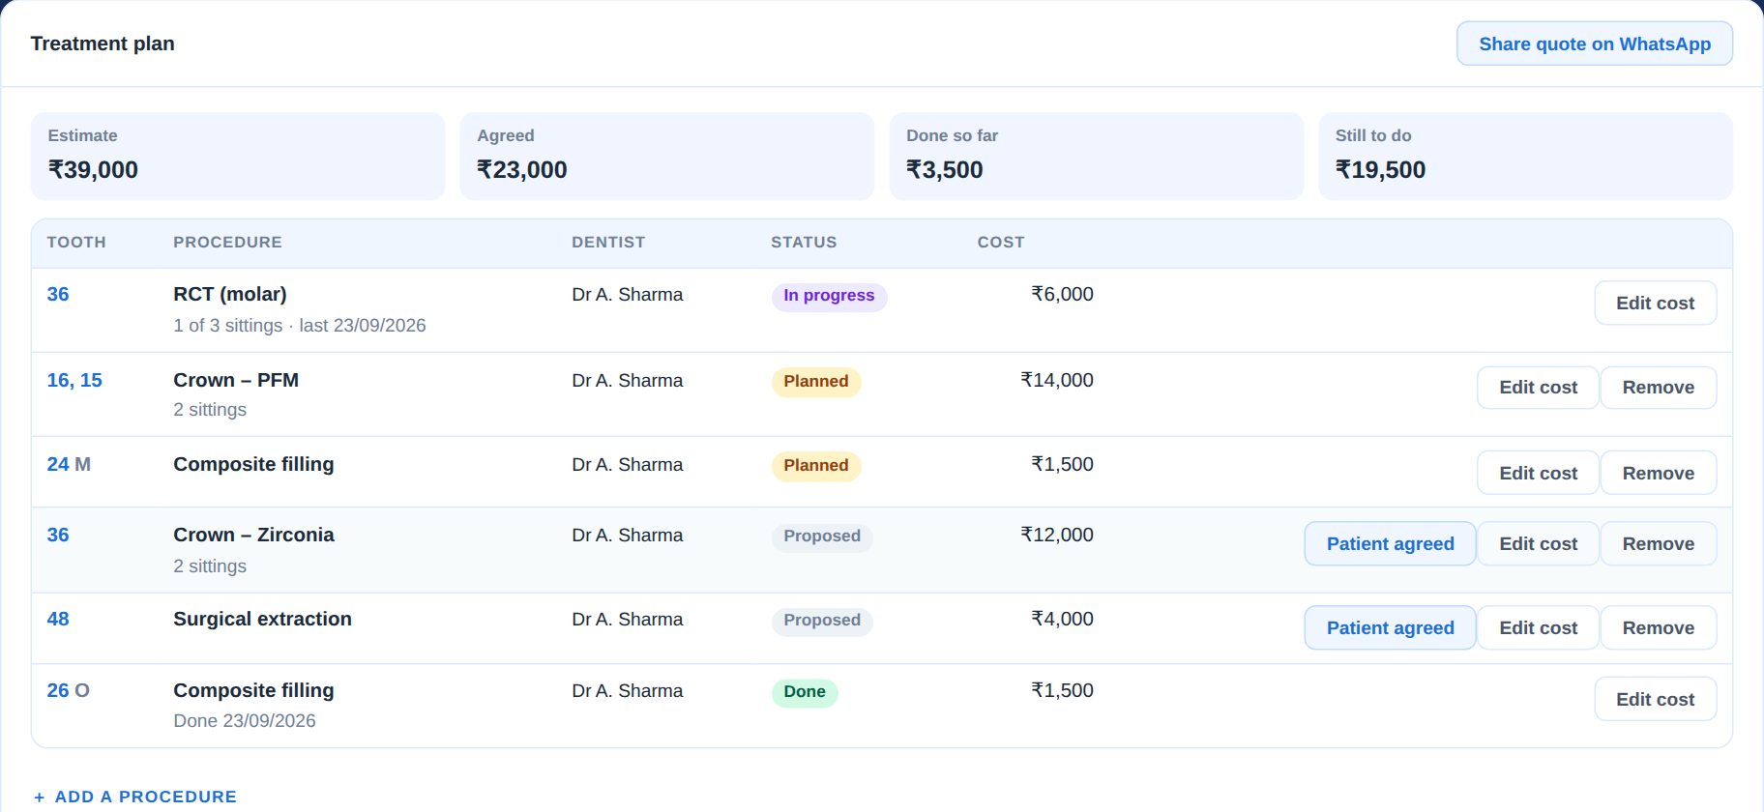Open tooth 26 O link
This screenshot has height=812, width=1764.
(x=68, y=690)
